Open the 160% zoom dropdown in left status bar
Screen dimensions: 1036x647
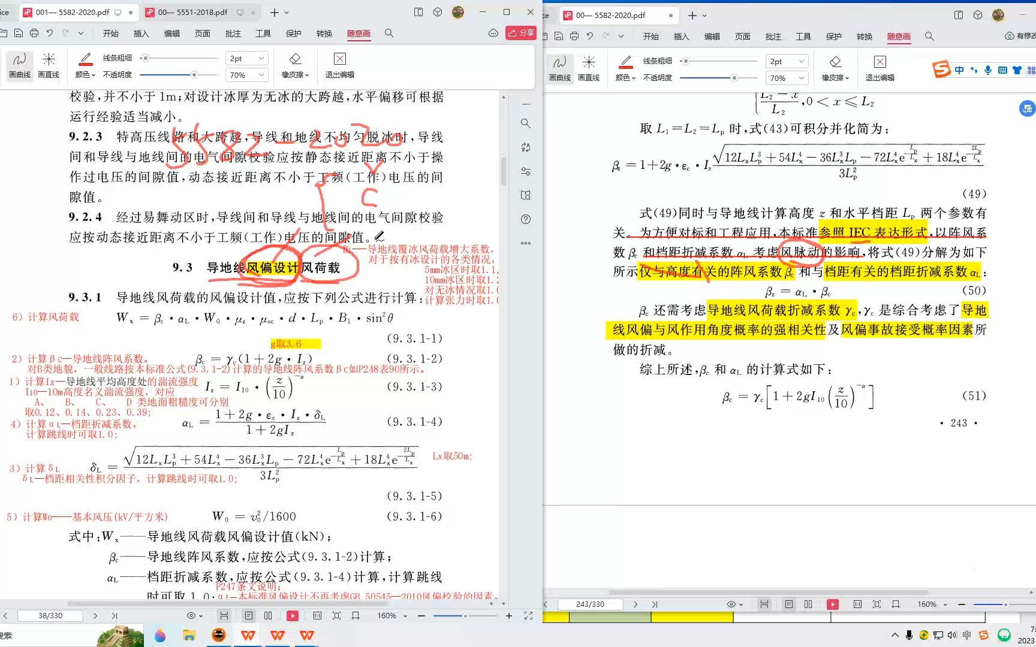pyautogui.click(x=391, y=615)
